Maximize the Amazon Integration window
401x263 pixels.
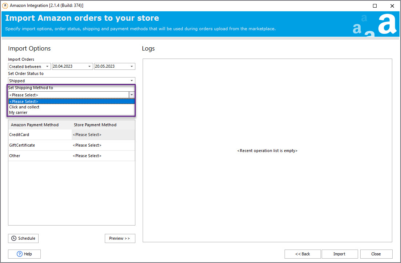375,6
